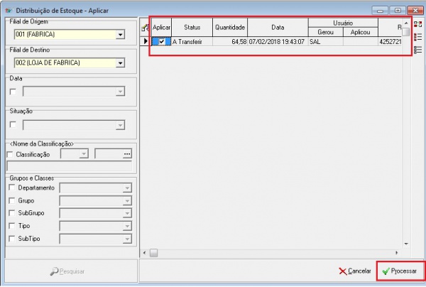Tick the Departamento checkbox
The width and height of the screenshot is (426, 287).
coord(11,188)
